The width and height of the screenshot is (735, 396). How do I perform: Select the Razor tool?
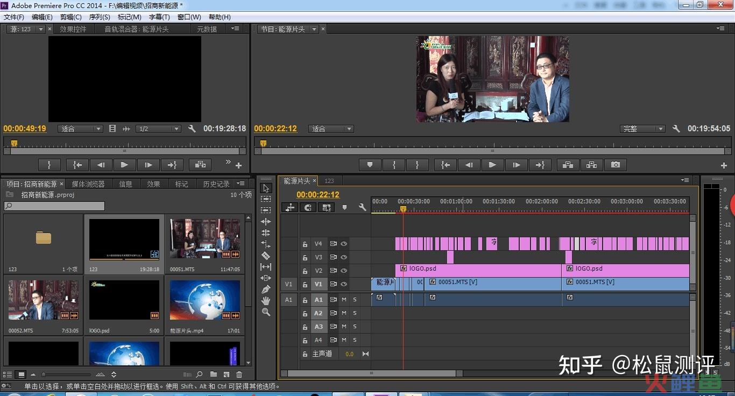[266, 256]
